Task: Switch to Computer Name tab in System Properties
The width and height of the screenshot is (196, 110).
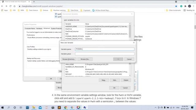Action: pos(30,28)
